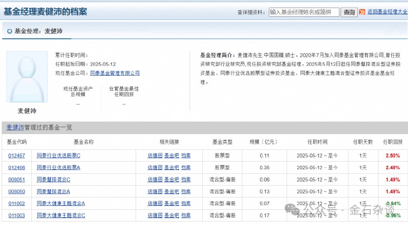
Task: Click the 查询 search button
Action: [x=349, y=12]
